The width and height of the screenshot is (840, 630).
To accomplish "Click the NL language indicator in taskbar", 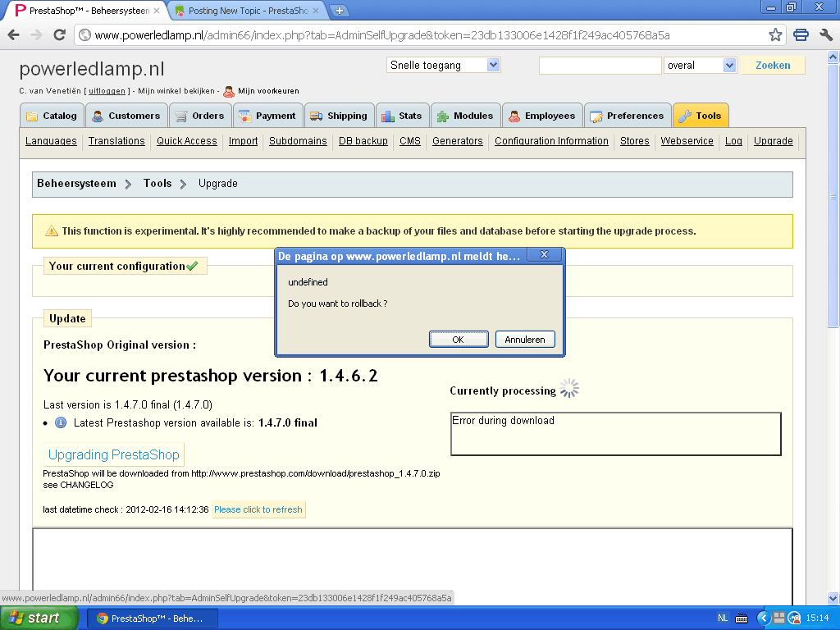I will tap(723, 619).
